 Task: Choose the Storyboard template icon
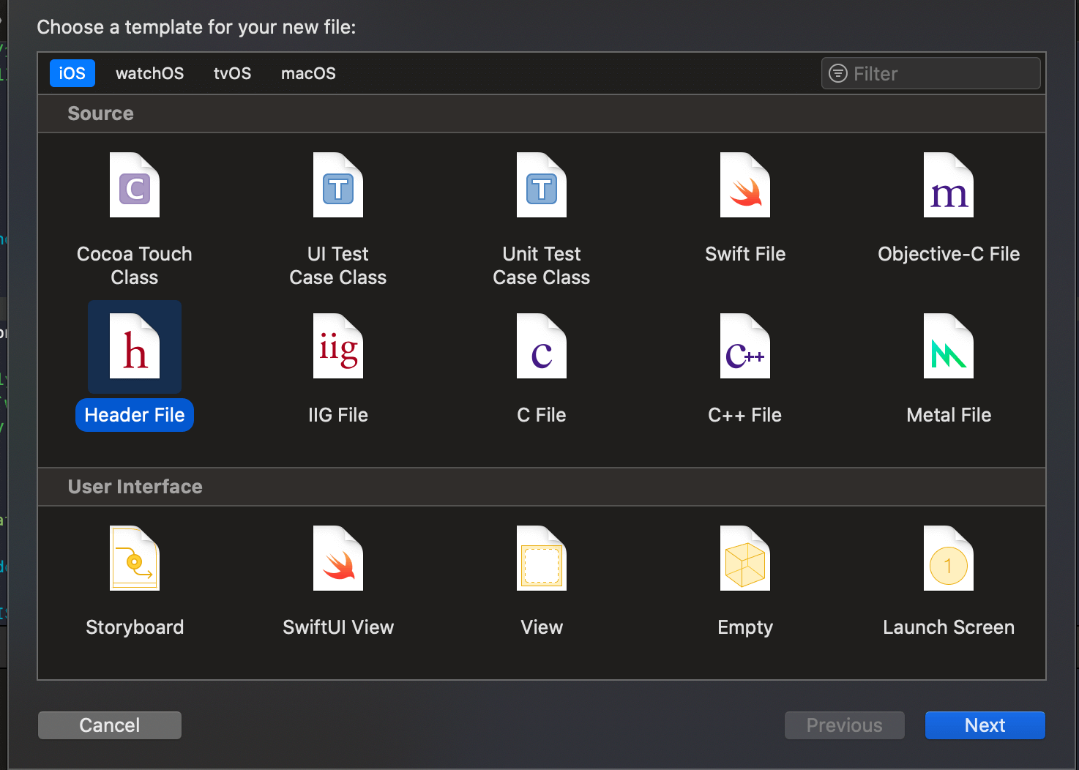(135, 558)
